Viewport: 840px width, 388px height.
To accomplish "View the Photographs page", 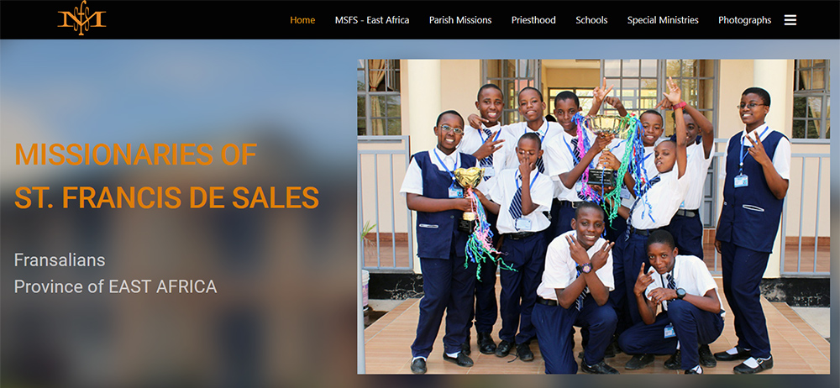I will [x=744, y=20].
